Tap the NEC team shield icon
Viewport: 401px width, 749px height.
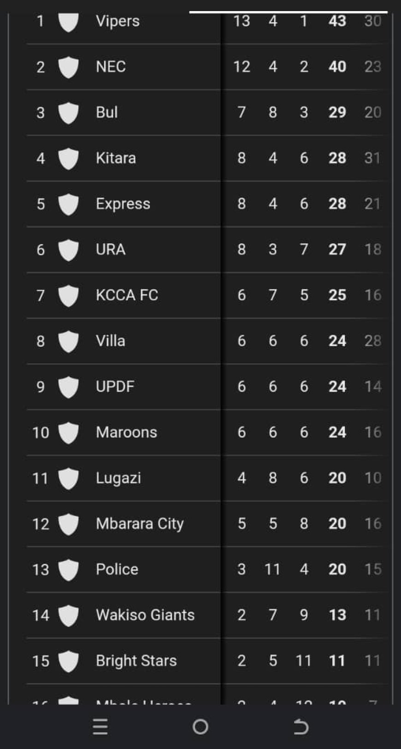pyautogui.click(x=68, y=67)
